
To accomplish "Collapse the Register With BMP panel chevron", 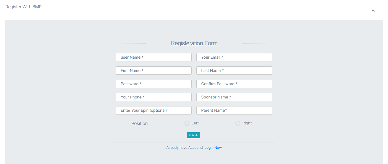I will click(373, 11).
